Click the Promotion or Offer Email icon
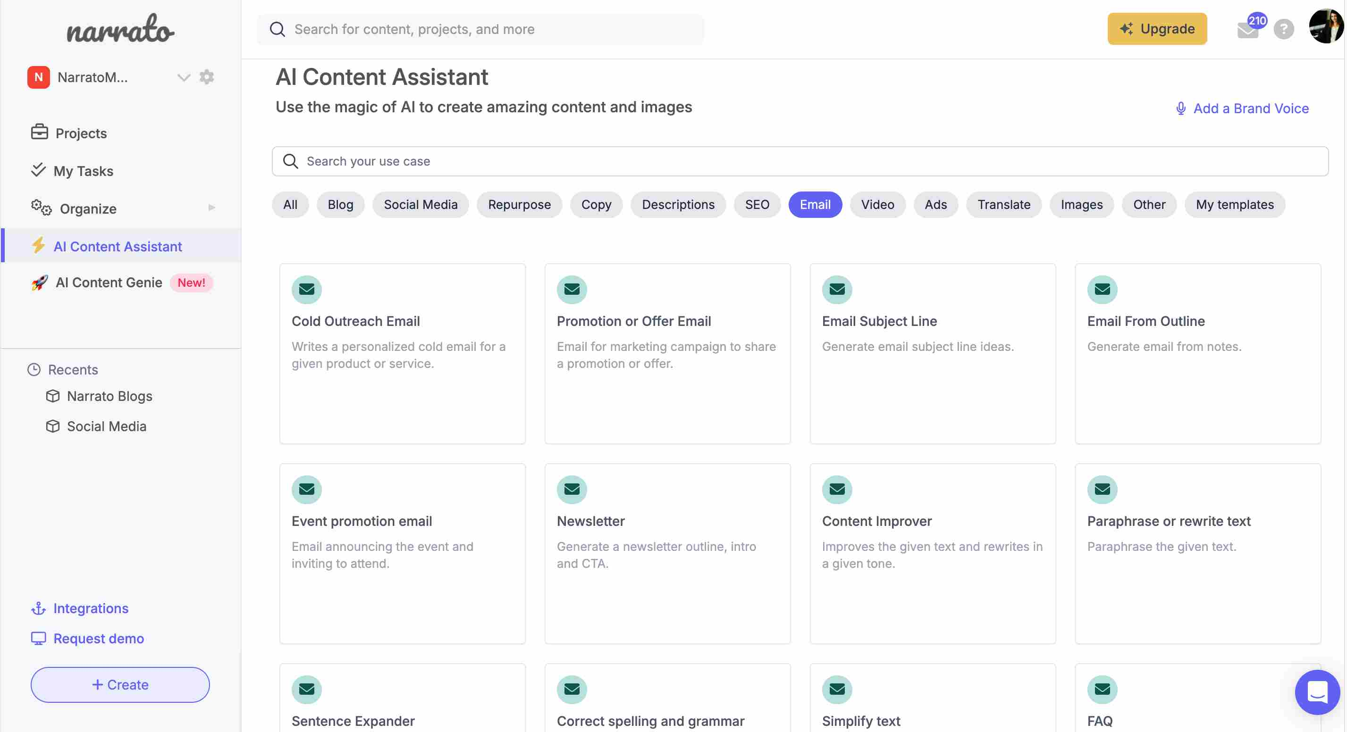 click(x=572, y=290)
